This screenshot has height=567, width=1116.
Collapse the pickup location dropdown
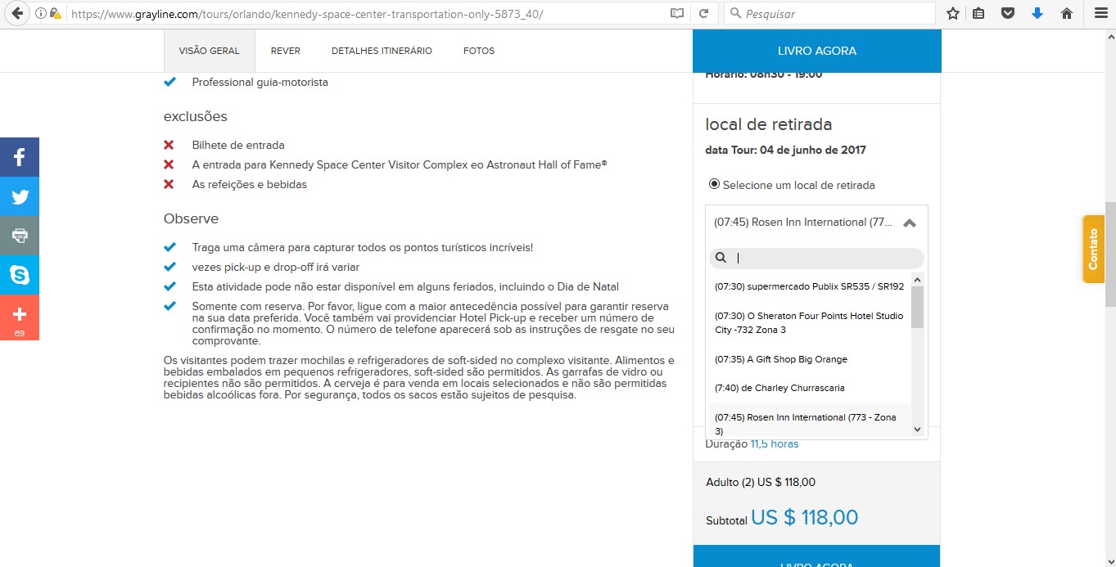909,223
